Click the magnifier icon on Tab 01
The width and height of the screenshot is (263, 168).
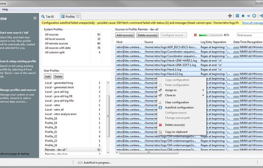point(43,17)
